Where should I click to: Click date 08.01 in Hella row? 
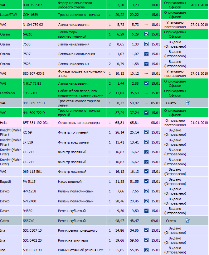coord(156,123)
